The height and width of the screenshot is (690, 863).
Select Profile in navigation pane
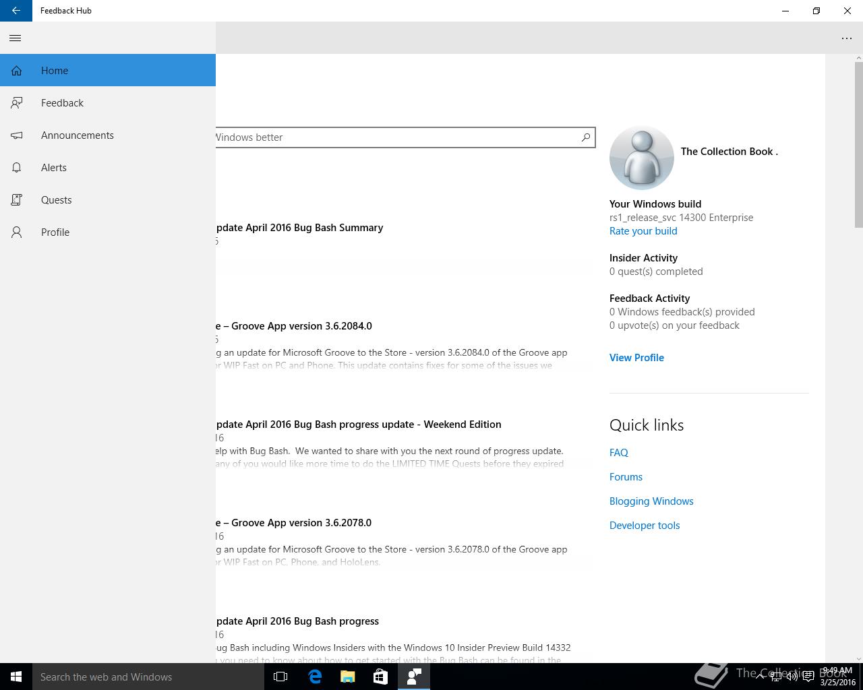coord(108,232)
